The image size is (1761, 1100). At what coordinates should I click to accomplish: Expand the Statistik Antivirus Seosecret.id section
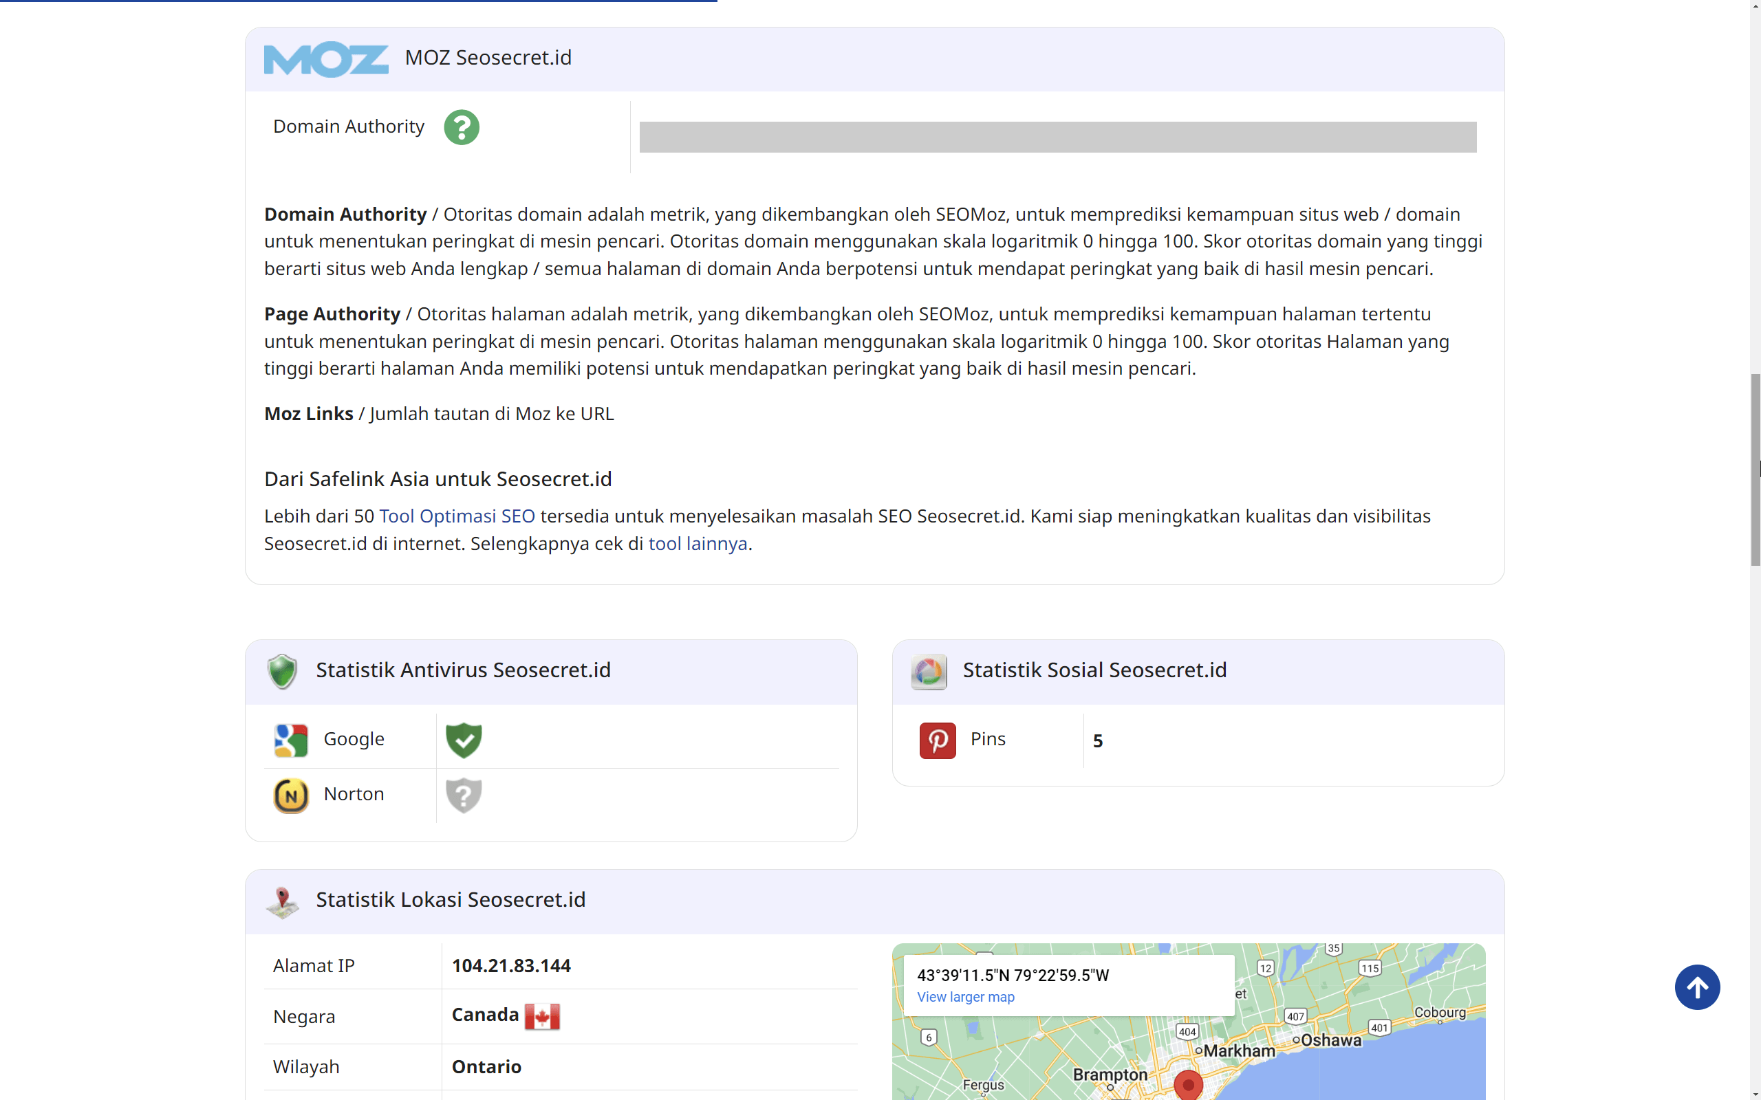[x=463, y=670]
